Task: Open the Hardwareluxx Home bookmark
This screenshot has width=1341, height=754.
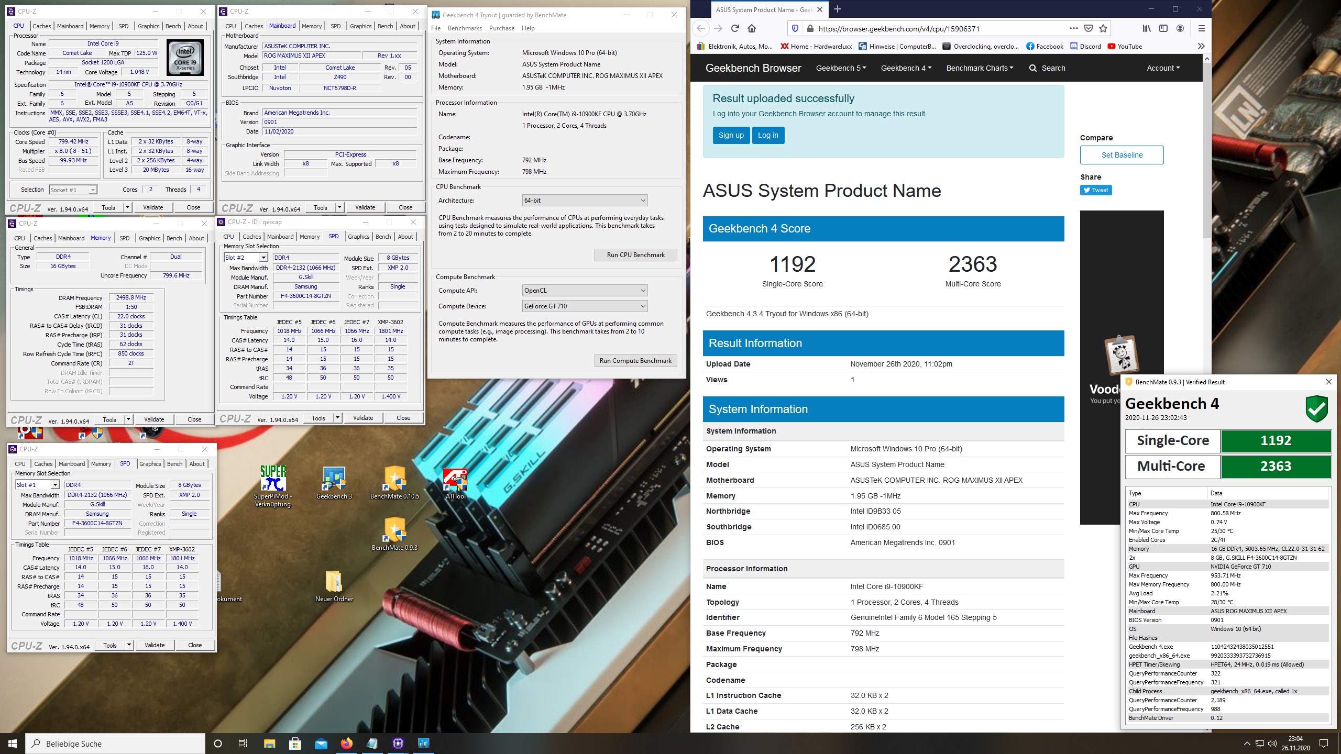Action: click(x=816, y=46)
